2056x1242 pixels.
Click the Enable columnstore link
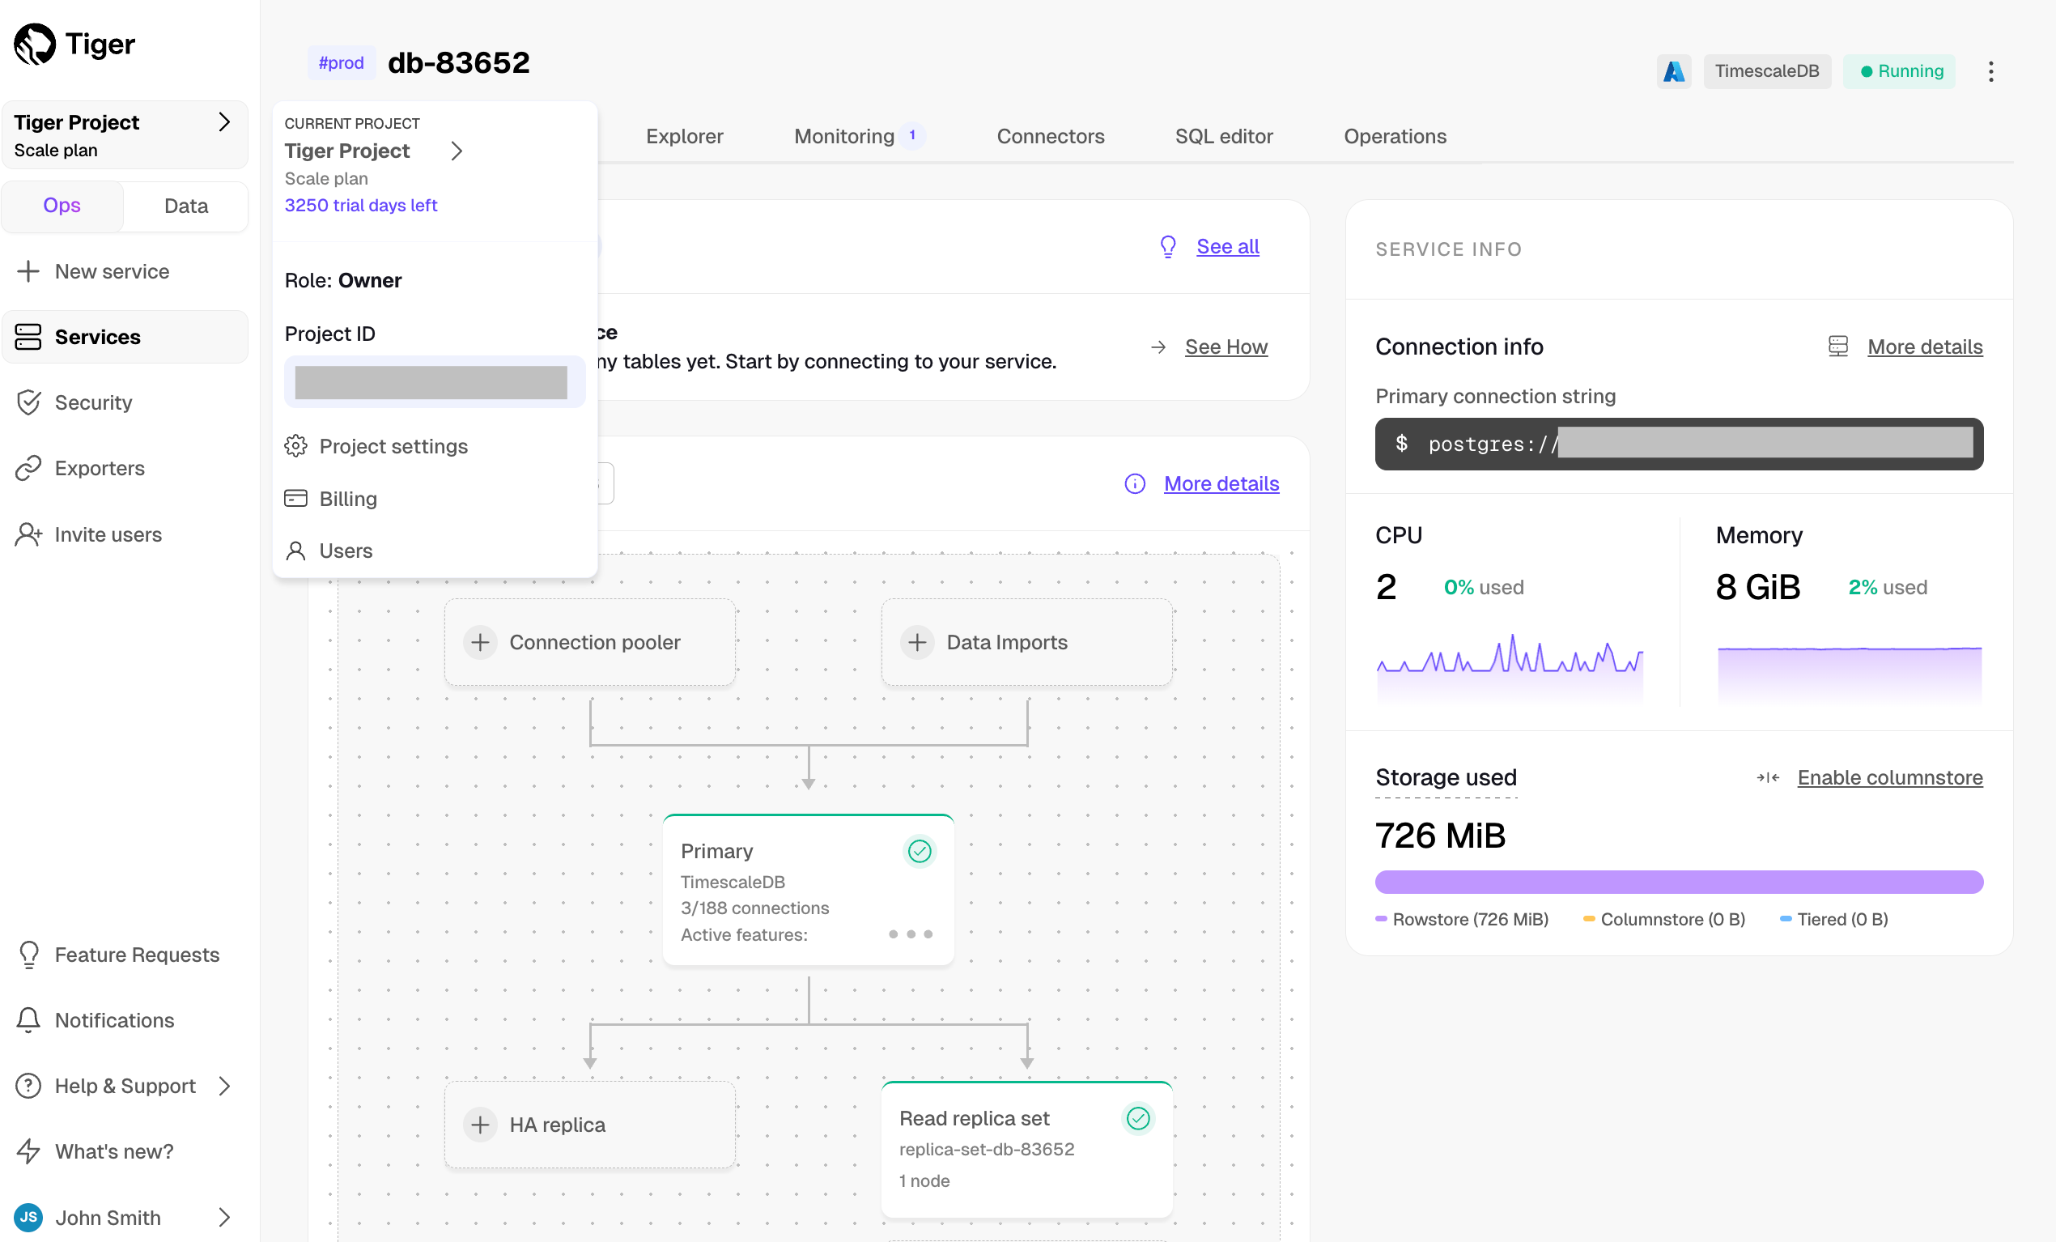click(x=1889, y=777)
